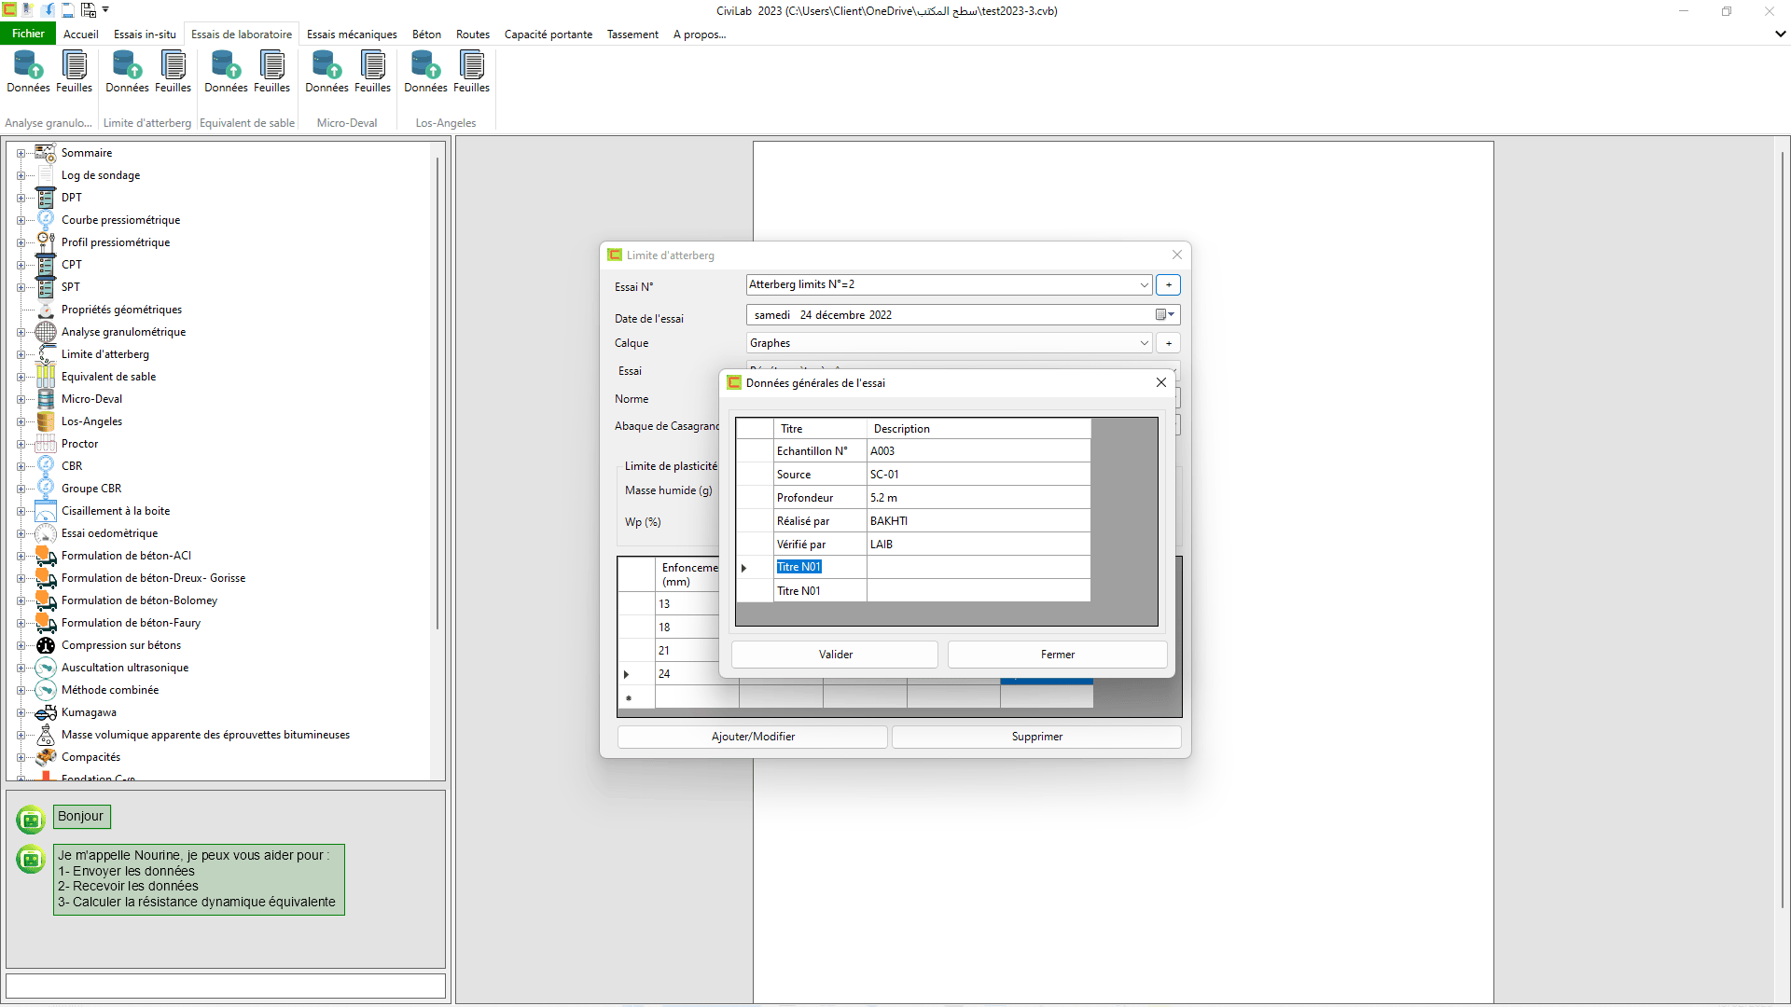Viewport: 1791px width, 1007px height.
Task: Select the Essai oedométrique gauge icon
Action: tap(46, 532)
